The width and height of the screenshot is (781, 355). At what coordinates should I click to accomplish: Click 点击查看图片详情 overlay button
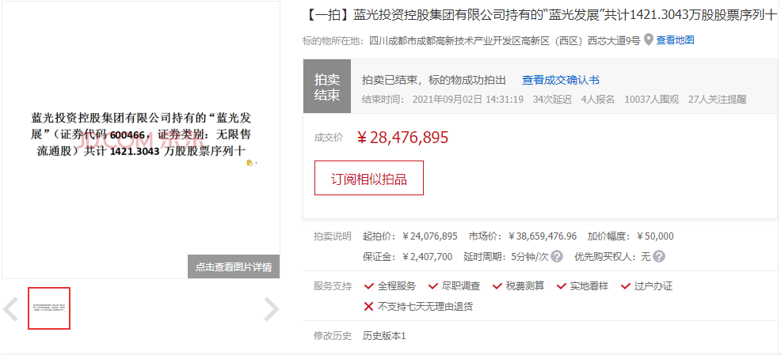[x=234, y=267]
